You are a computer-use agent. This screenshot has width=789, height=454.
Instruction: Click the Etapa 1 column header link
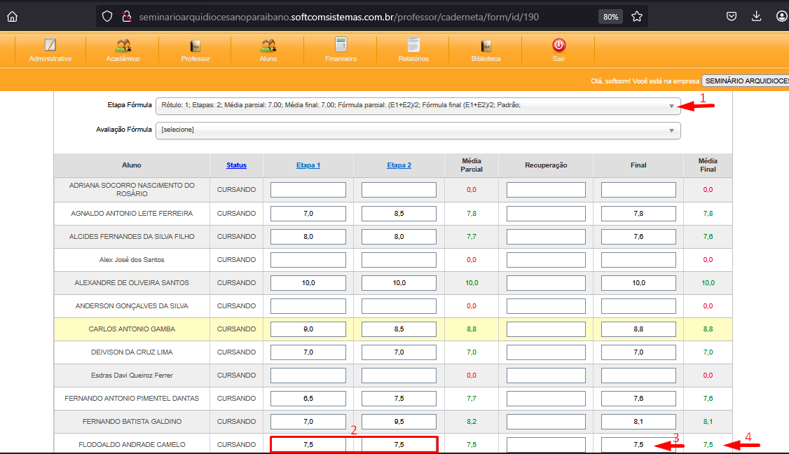tap(308, 165)
